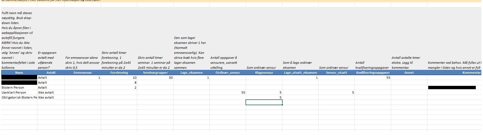Select the 'Ekstern Person' name cell
This screenshot has height=135, width=483.
coord(19,88)
